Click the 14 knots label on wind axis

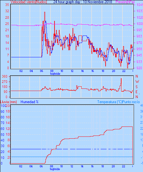pos(7,43)
